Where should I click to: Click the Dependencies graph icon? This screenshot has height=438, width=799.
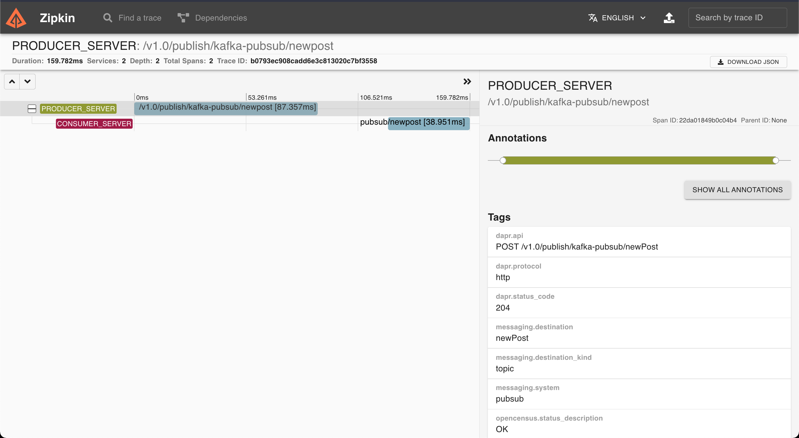183,18
